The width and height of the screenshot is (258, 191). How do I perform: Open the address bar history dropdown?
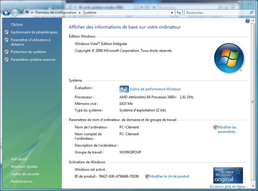[172, 13]
